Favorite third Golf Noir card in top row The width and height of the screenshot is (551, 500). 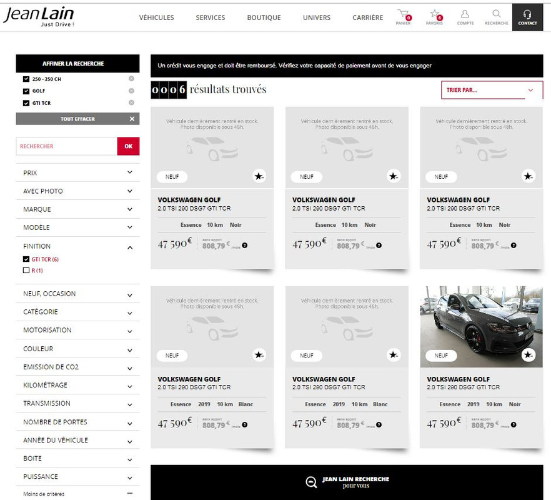coord(528,176)
